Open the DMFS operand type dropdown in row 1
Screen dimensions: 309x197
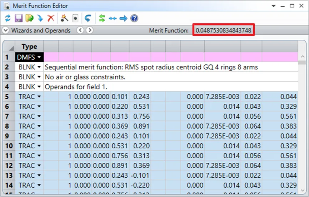pyautogui.click(x=38, y=57)
